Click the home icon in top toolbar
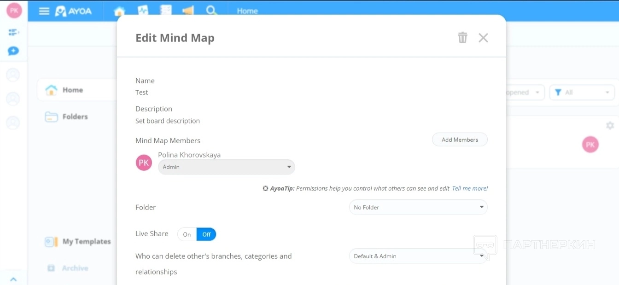619x285 pixels. point(119,11)
